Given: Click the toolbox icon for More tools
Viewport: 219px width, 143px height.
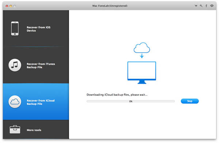Looking at the screenshot, I should click(x=15, y=129).
